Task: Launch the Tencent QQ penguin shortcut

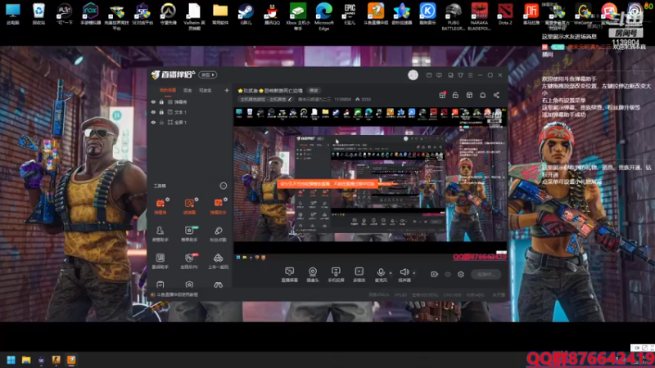Action: 272,13
